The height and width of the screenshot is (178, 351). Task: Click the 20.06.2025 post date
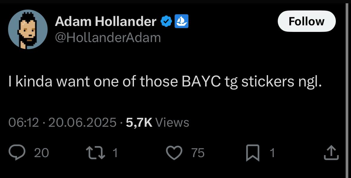82,123
